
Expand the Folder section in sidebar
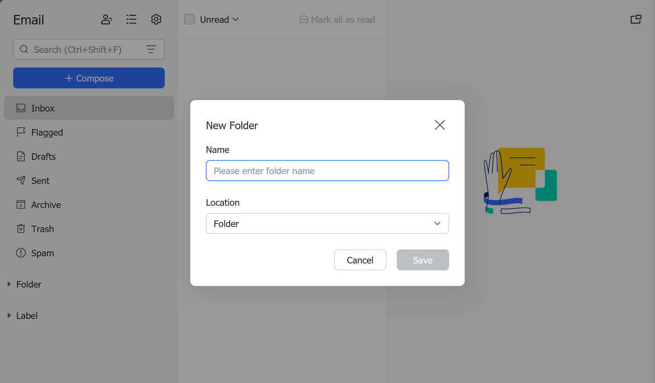8,284
